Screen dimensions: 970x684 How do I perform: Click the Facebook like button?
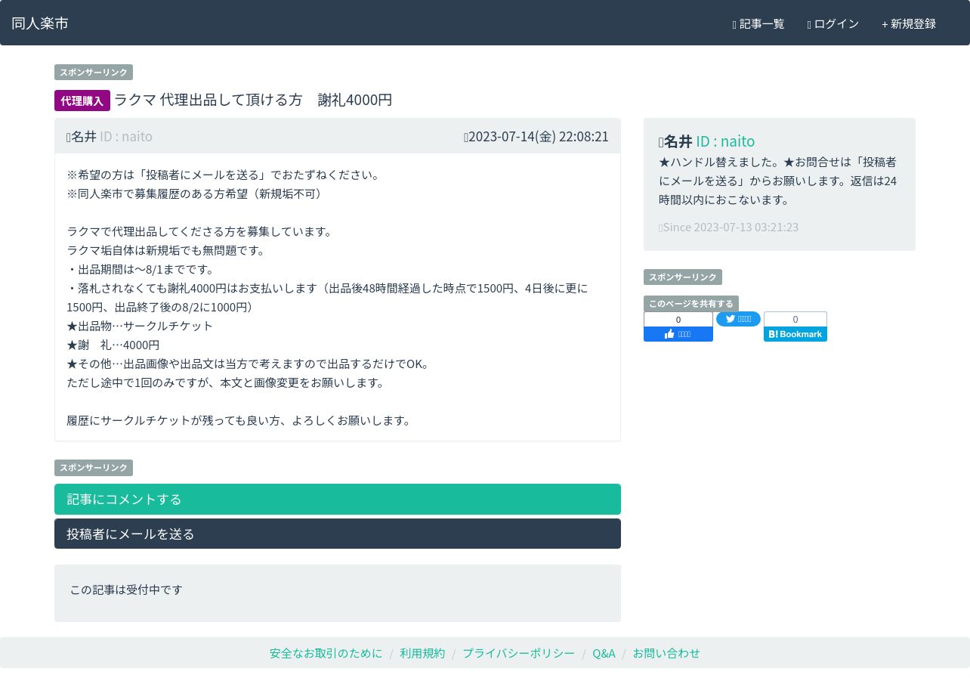click(x=678, y=334)
